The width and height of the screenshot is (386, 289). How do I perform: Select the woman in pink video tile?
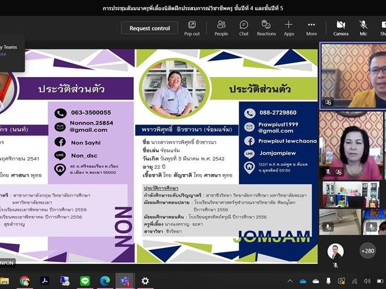352,146
